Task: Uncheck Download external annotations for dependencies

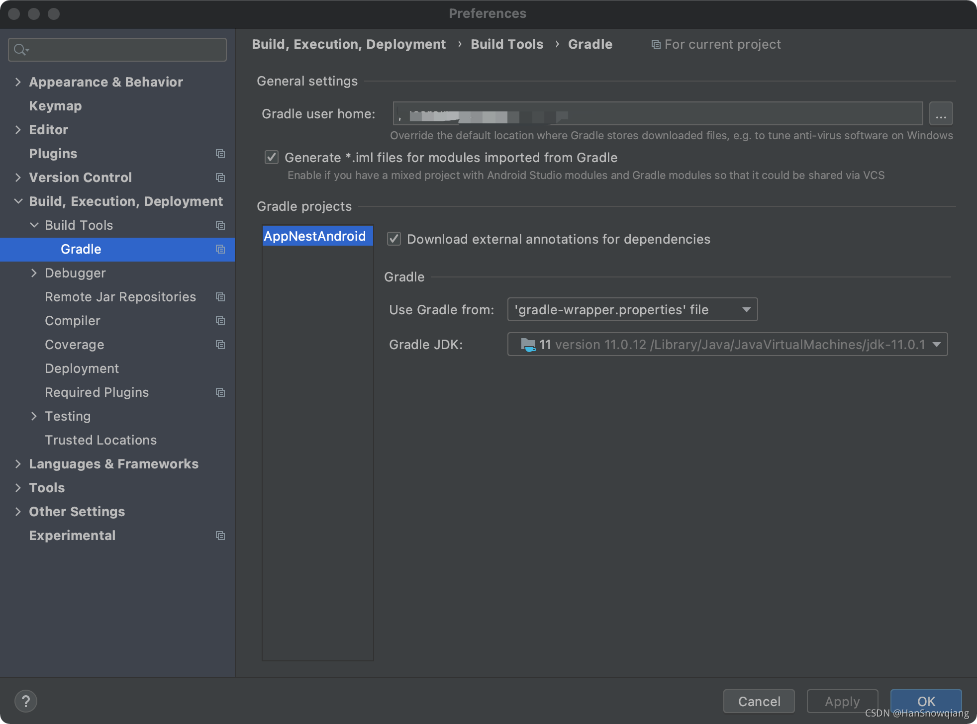Action: [394, 239]
